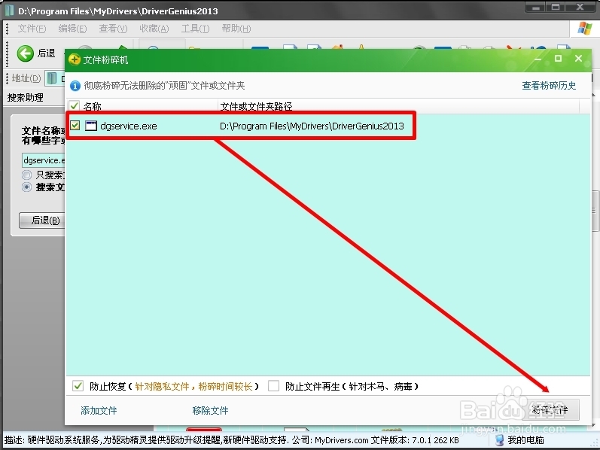Click the 我的电脑 status bar text
The image size is (600, 450).
pos(525,440)
